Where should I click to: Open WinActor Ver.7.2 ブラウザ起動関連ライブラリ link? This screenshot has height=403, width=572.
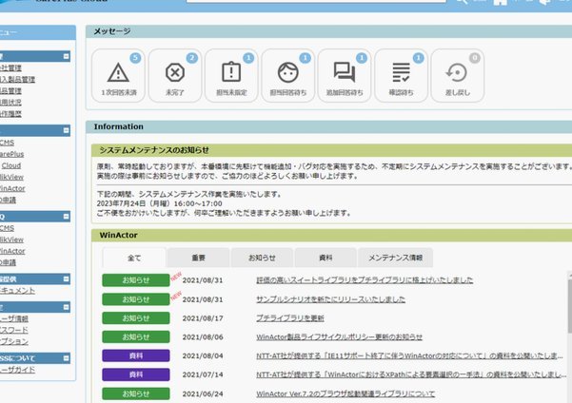[x=345, y=393]
